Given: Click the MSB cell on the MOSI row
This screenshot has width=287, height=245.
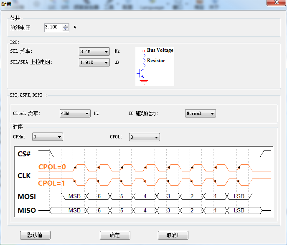Looking at the screenshot, I should 74,197.
